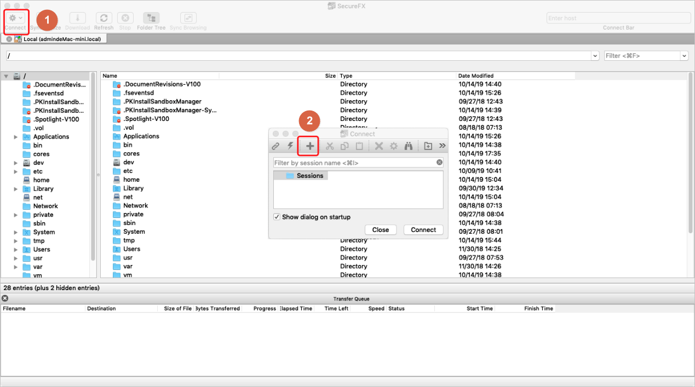The image size is (695, 387).
Task: Click the Connect link icon in Connect dialog
Action: click(276, 146)
